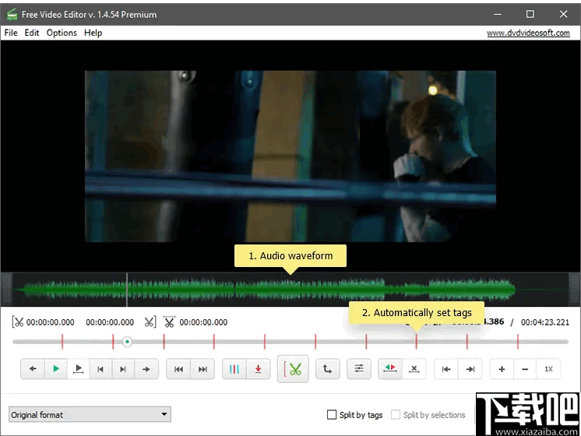Click the selection end time field
Image resolution: width=581 pixels, height=436 pixels.
110,322
